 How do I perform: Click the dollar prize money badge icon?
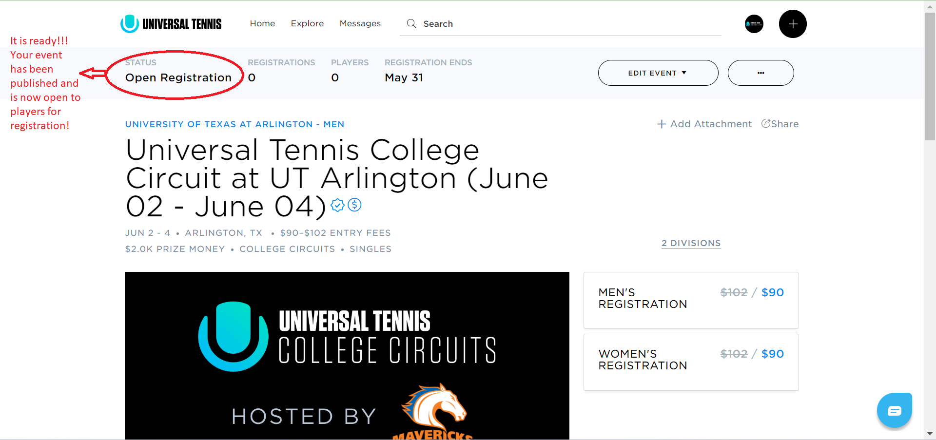coord(355,205)
